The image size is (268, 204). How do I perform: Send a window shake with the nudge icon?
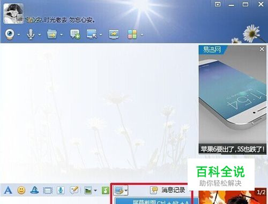pos(48,191)
